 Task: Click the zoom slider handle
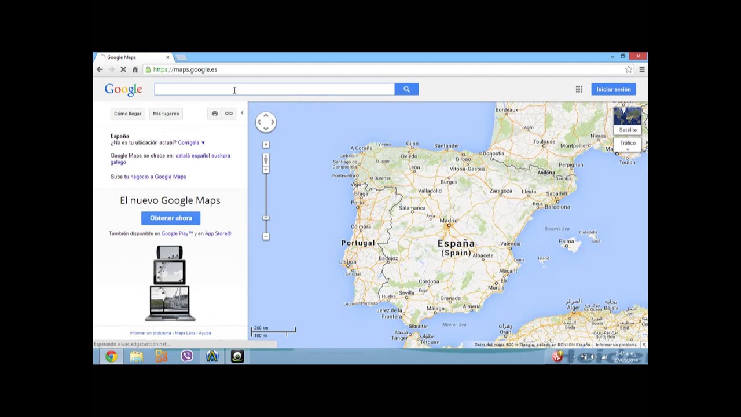pos(266,218)
